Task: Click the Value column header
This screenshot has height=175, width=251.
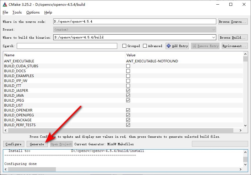Action: click(131, 55)
